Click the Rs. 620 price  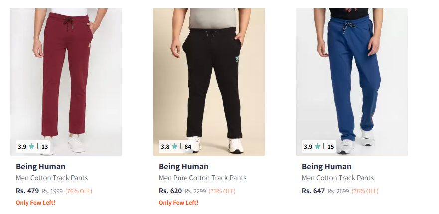pyautogui.click(x=170, y=191)
